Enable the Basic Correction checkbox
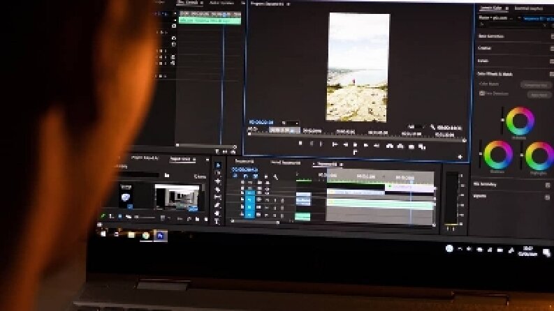 (x=552, y=37)
